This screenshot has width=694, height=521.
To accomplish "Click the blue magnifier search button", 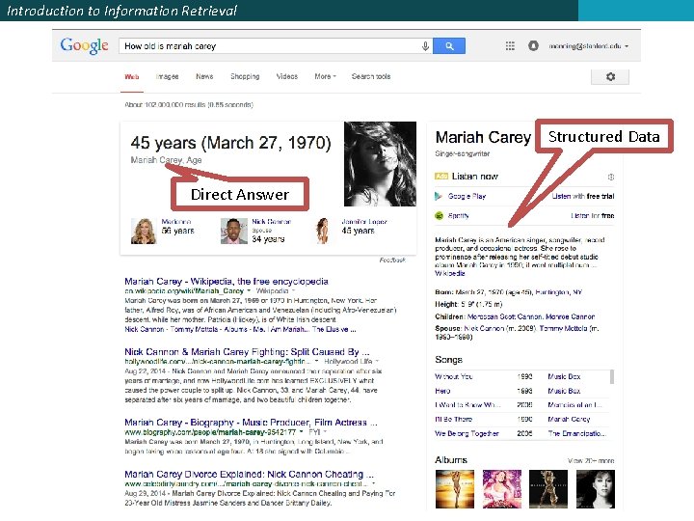I will 449,46.
